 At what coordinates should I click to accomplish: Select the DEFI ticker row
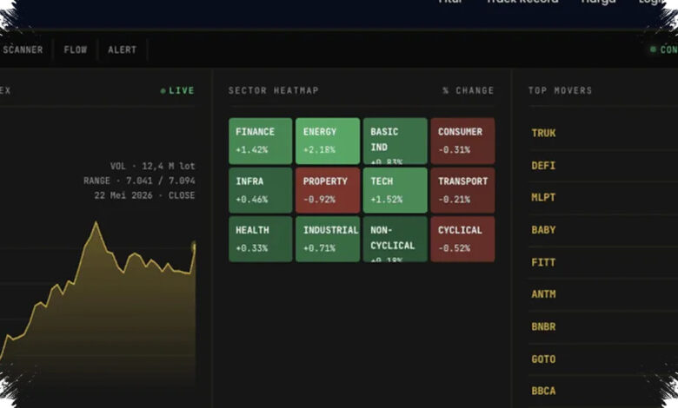(603, 165)
